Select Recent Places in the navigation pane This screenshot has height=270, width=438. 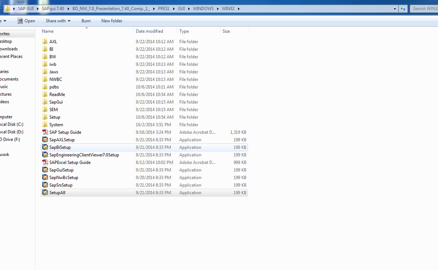[x=11, y=56]
